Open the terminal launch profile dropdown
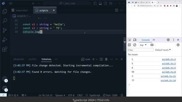Viewport: 182px width, 102px height. (97, 59)
